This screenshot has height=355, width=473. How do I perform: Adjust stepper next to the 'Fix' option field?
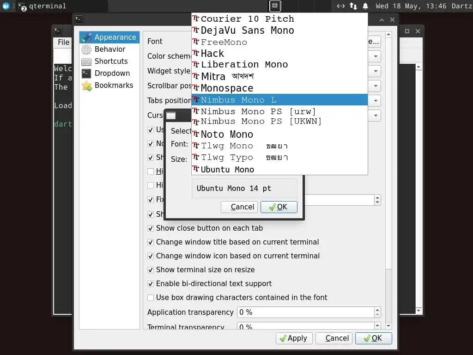[x=377, y=200]
